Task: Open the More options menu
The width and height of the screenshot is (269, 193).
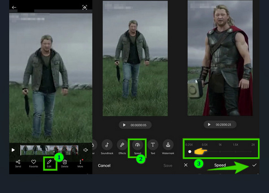Action: pyautogui.click(x=80, y=164)
